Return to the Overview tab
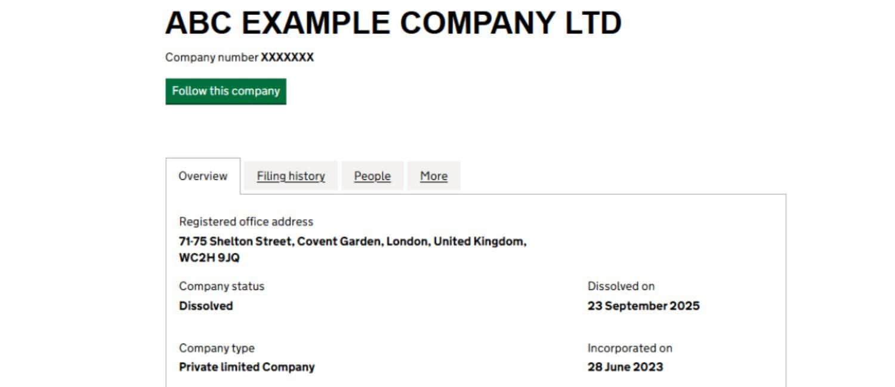The image size is (895, 387). pos(203,176)
